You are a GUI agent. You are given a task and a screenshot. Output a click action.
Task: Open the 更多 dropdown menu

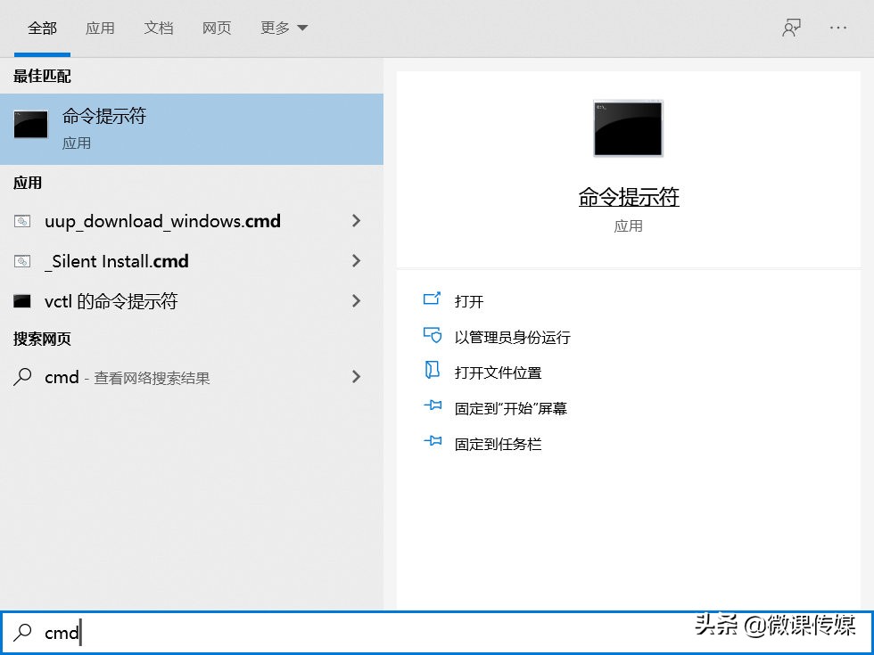(284, 28)
